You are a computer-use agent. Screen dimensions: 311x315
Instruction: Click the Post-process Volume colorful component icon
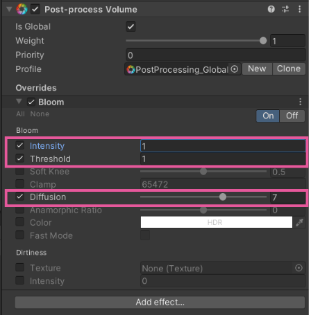coord(22,9)
